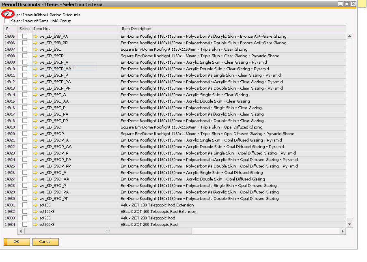Check the Select box in row 14922
367x262 pixels.
tap(25, 147)
